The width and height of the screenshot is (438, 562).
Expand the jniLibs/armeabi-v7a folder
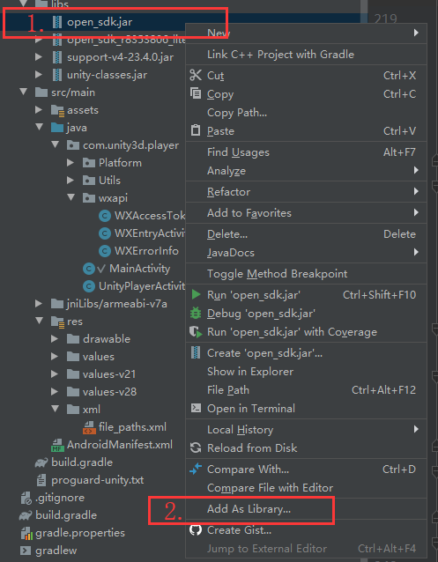point(39,304)
